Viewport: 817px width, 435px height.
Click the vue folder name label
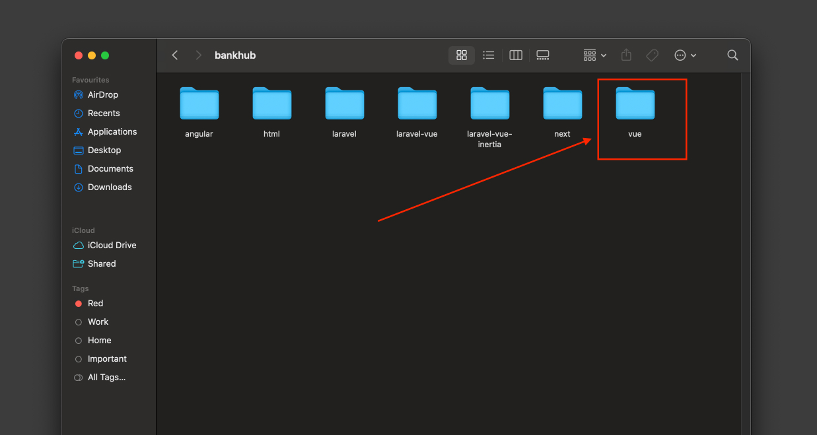pos(635,134)
